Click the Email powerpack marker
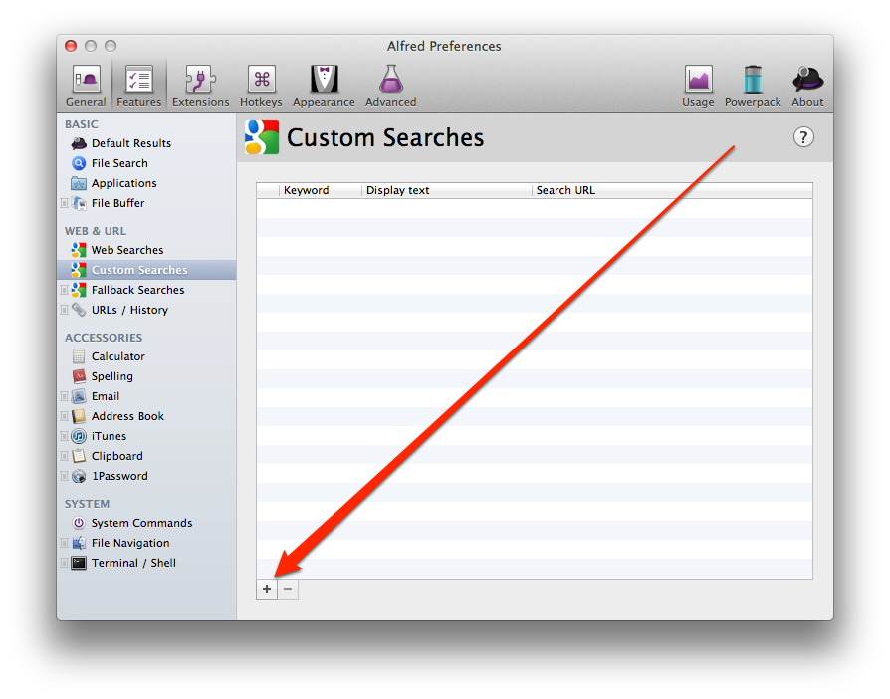 tap(64, 396)
